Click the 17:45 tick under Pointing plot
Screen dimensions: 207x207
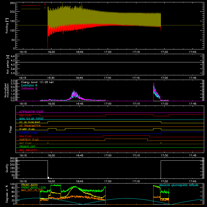[193, 52]
